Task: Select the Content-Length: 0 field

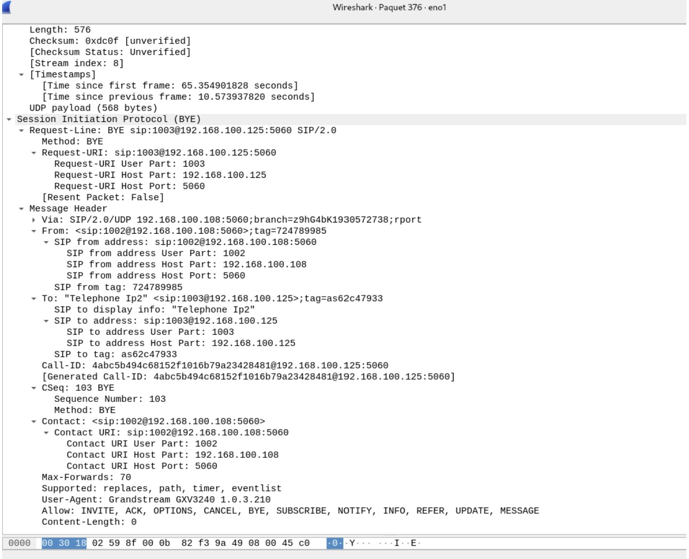Action: [89, 522]
